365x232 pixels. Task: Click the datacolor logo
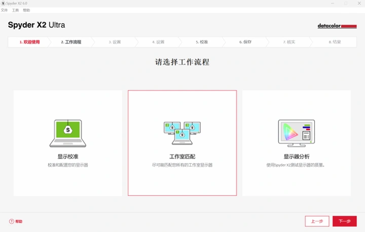[337, 26]
